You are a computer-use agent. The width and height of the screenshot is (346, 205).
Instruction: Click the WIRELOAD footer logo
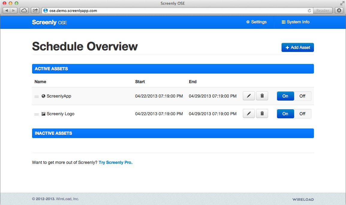pos(303,200)
